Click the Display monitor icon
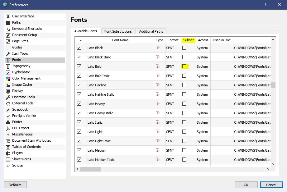Viewport: 287px width, 192px height. 8,91
